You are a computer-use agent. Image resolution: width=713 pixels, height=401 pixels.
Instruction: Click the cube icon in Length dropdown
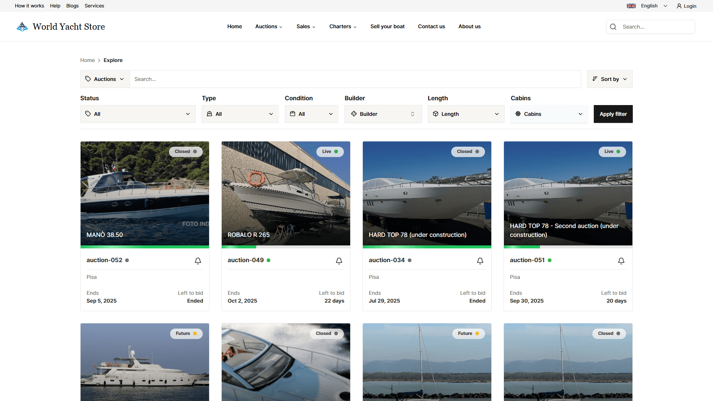tap(436, 114)
